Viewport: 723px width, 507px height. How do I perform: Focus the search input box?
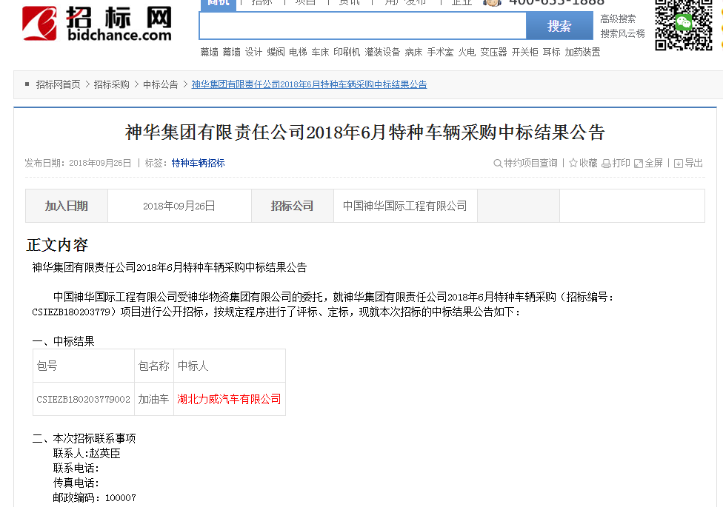(362, 26)
